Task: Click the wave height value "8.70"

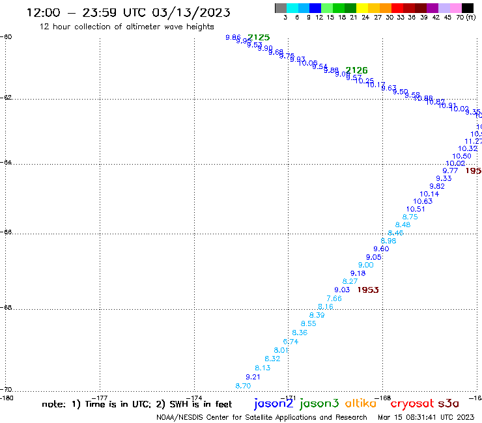Action: pos(243,386)
